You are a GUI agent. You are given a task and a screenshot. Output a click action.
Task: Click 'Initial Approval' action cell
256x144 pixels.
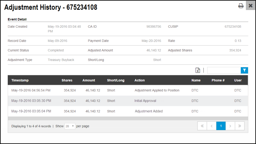145,101
